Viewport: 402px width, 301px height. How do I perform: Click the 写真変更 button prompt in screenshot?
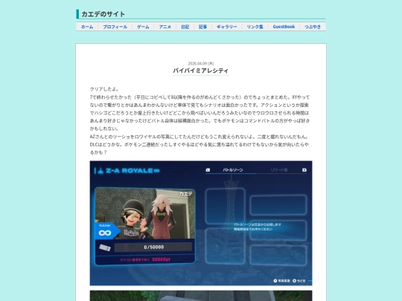(x=281, y=281)
